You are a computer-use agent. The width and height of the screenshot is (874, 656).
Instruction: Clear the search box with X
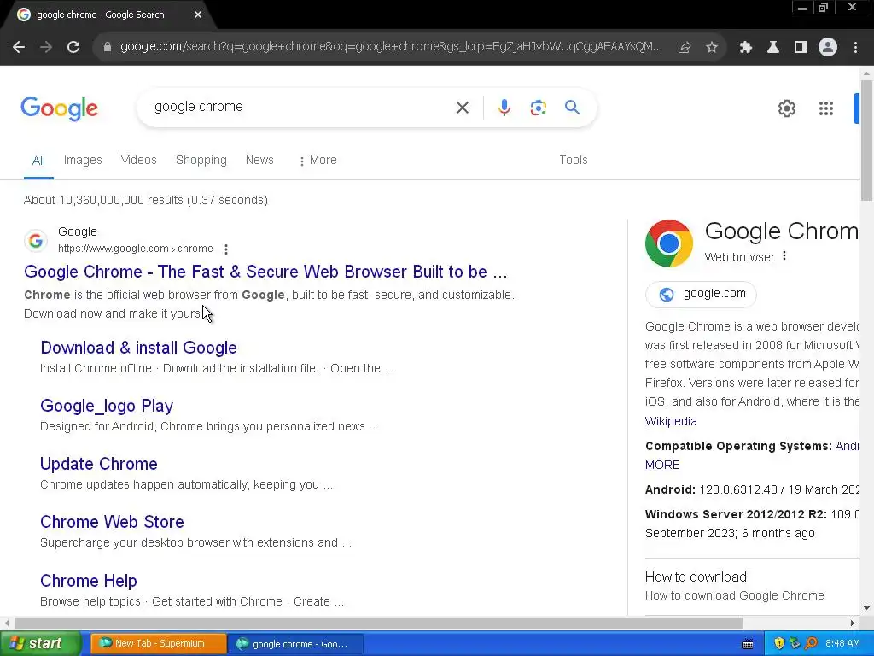pos(462,108)
